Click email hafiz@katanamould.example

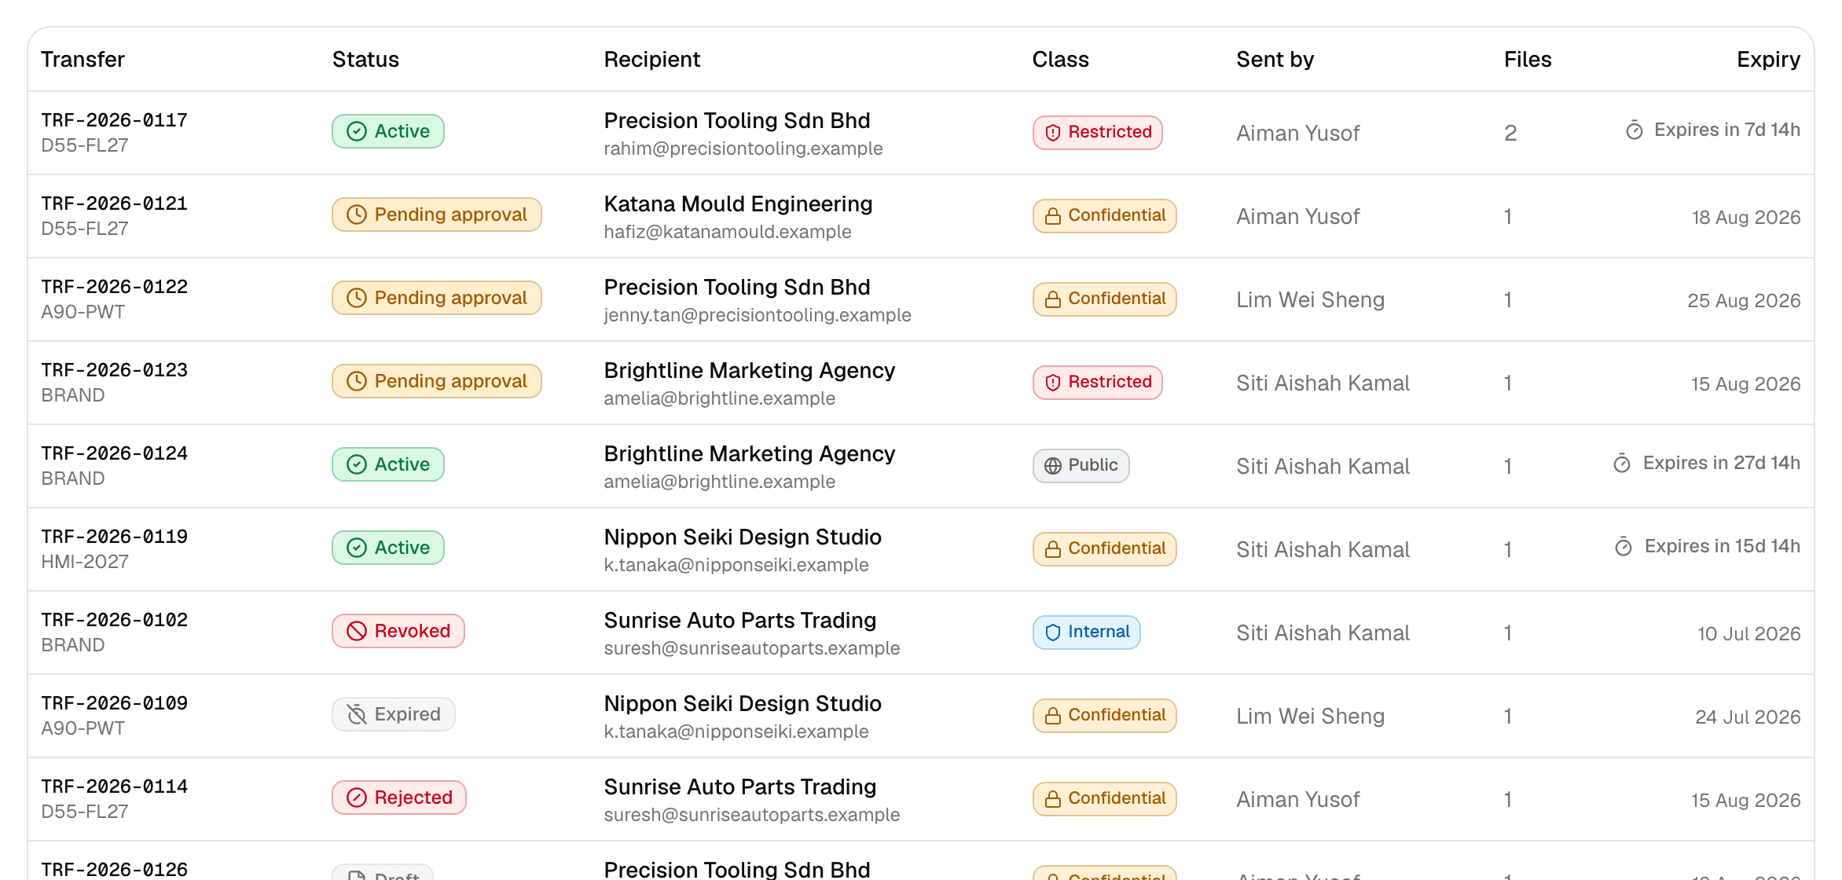pyautogui.click(x=727, y=232)
